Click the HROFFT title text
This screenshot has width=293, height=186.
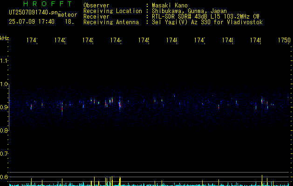pos(48,4)
